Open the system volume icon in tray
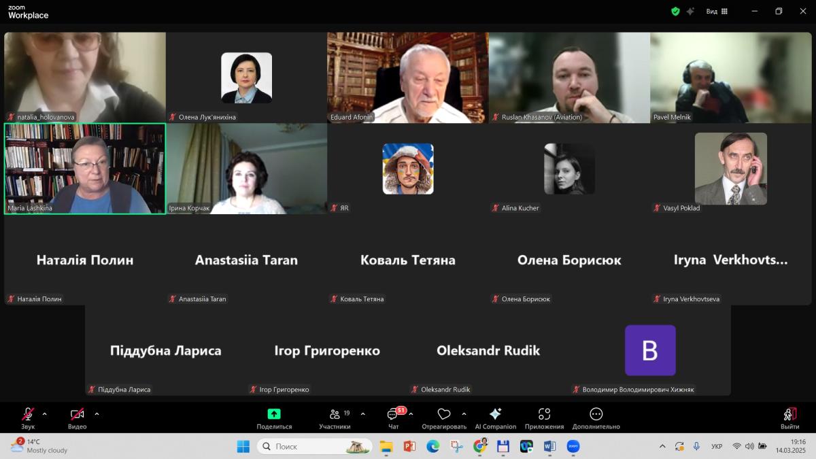Image resolution: width=816 pixels, height=459 pixels. [749, 447]
